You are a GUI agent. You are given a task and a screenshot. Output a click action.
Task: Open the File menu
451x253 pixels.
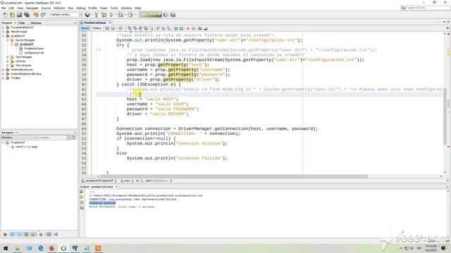tap(4, 8)
